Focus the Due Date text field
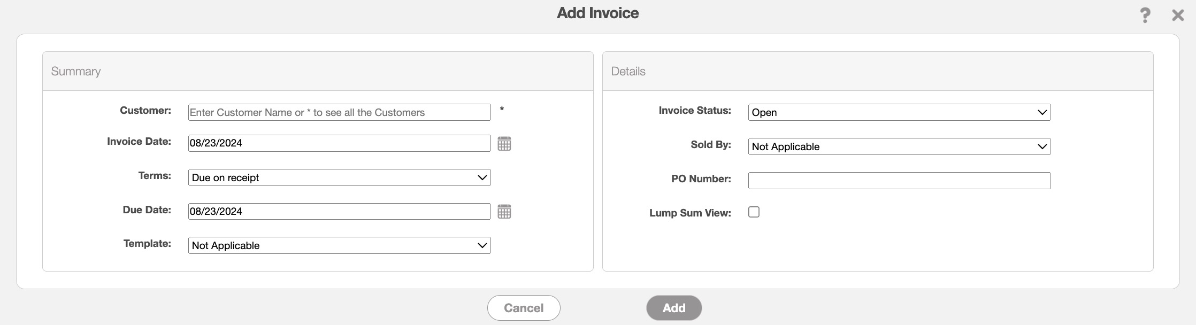This screenshot has width=1196, height=325. click(x=339, y=211)
